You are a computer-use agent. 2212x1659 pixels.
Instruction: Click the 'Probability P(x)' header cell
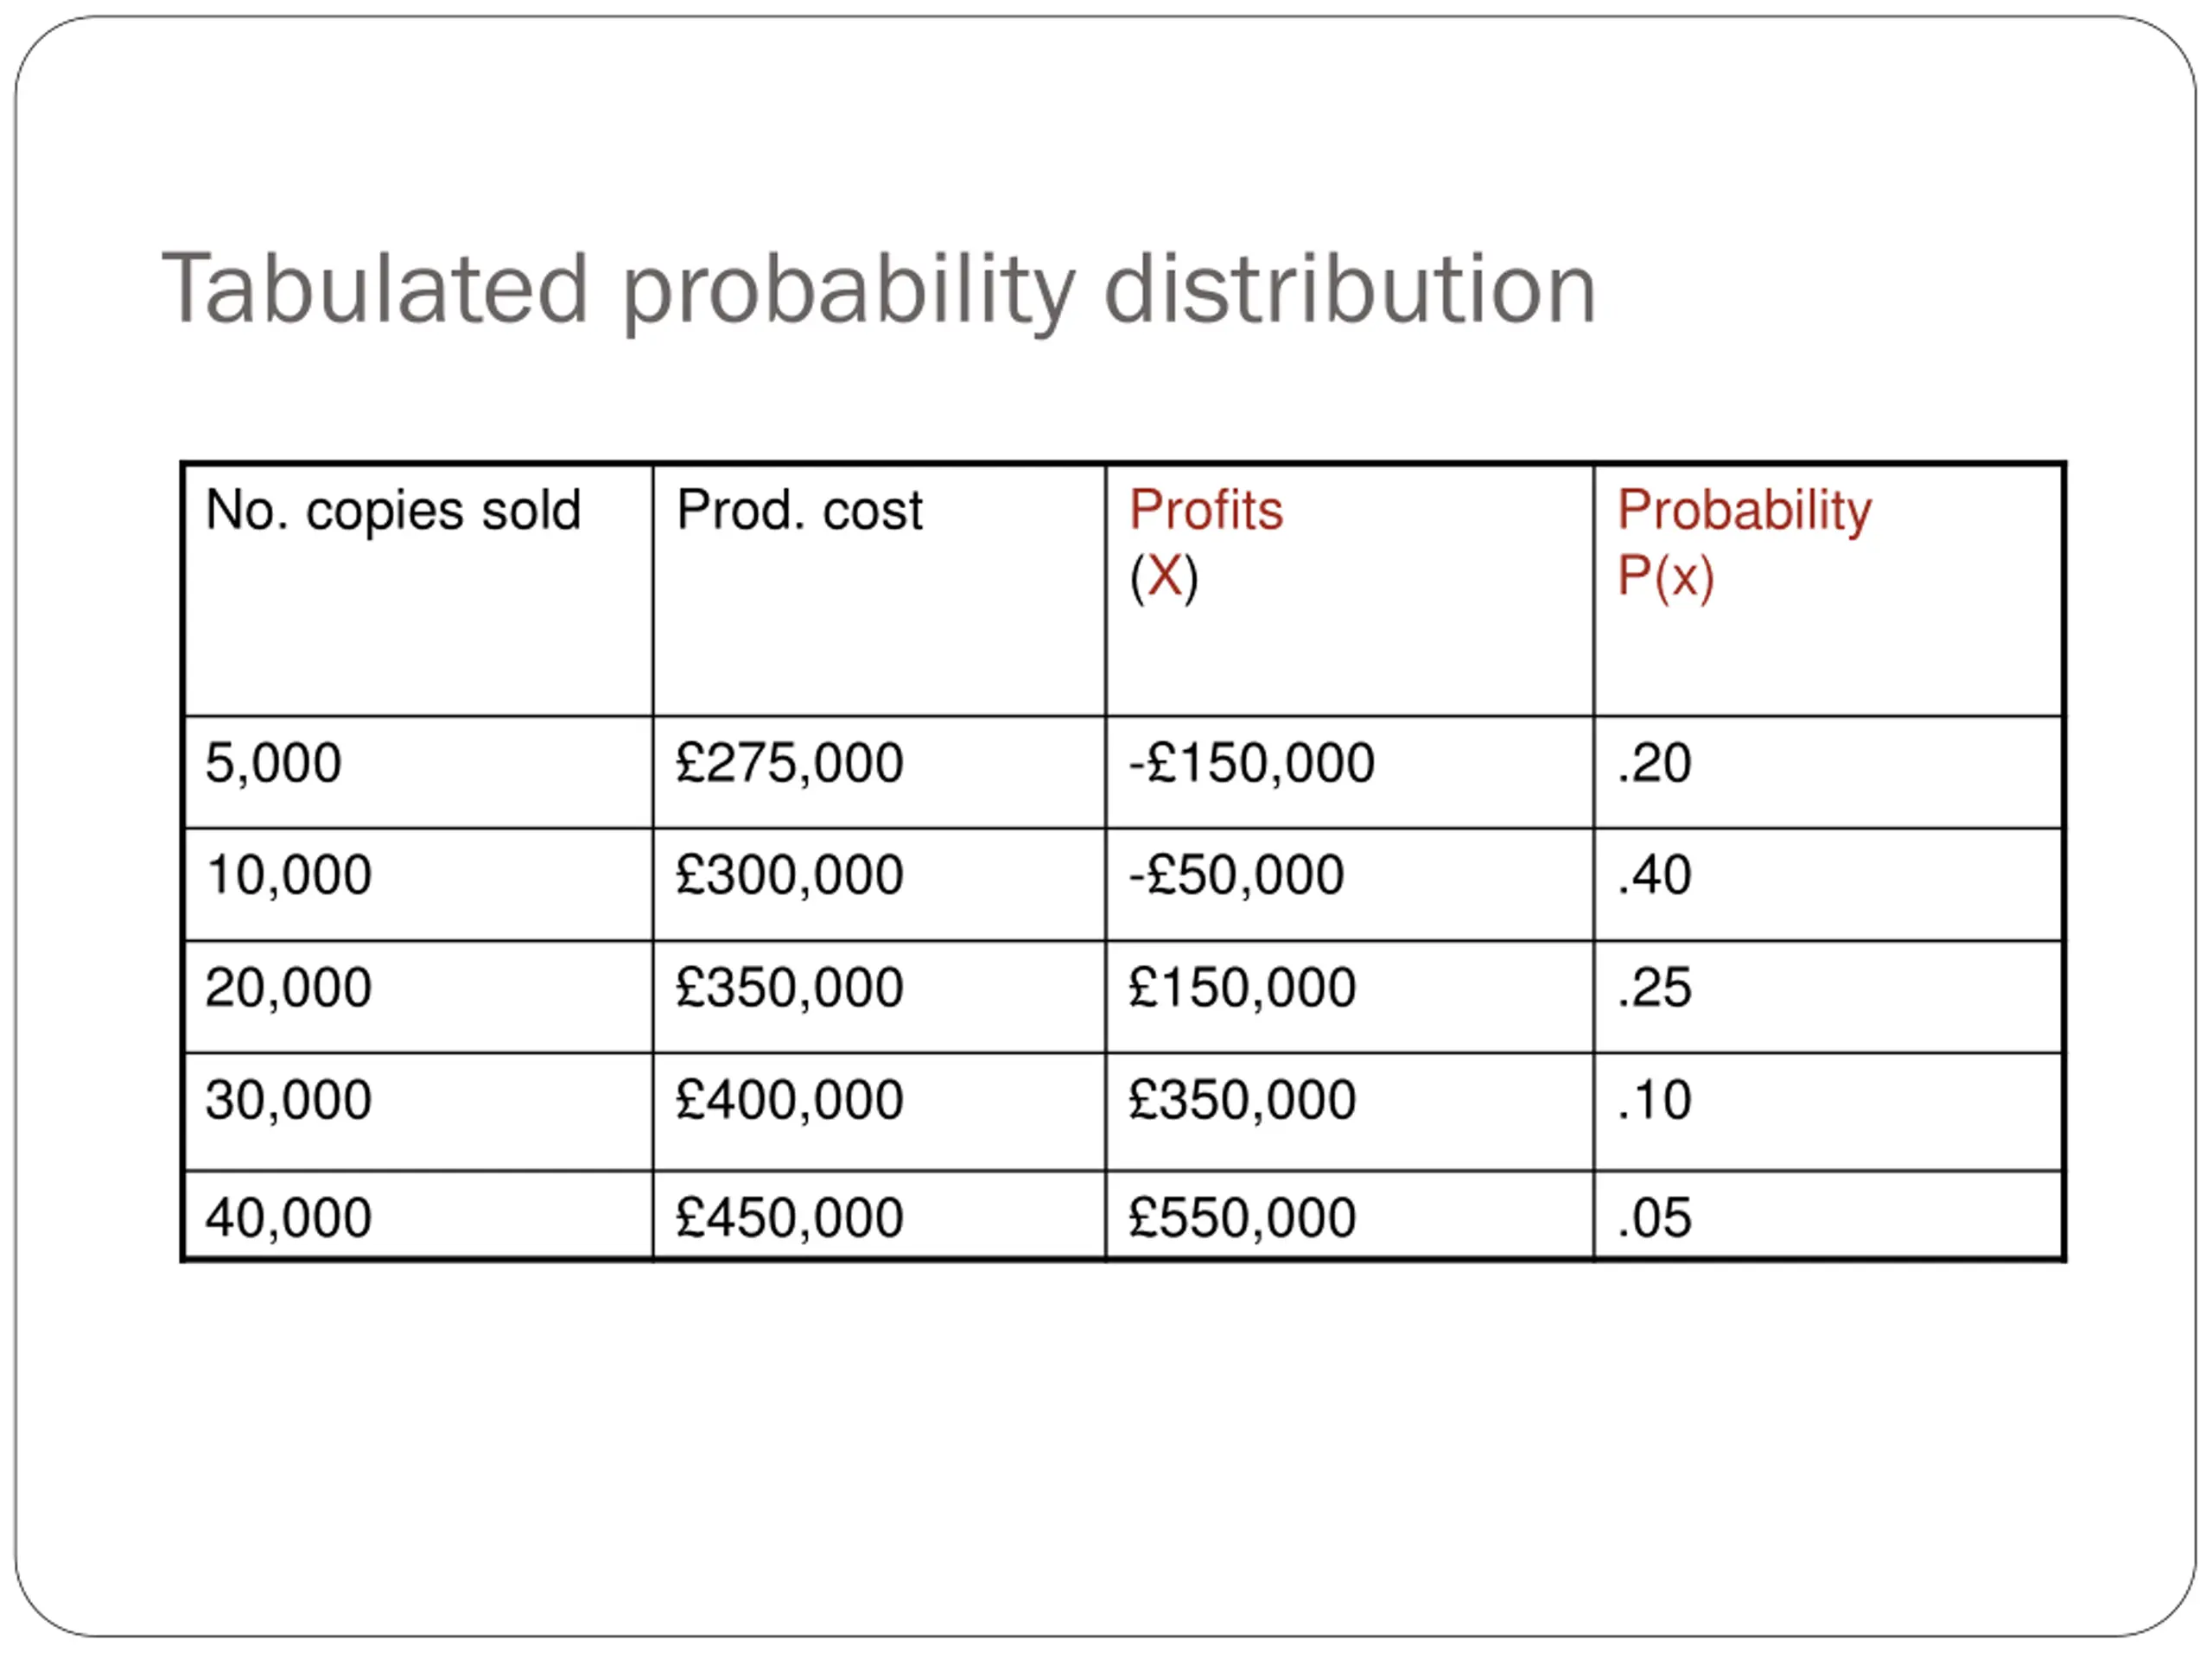(1828, 590)
